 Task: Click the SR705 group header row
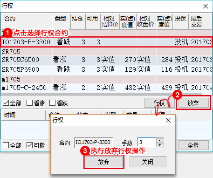106,52
